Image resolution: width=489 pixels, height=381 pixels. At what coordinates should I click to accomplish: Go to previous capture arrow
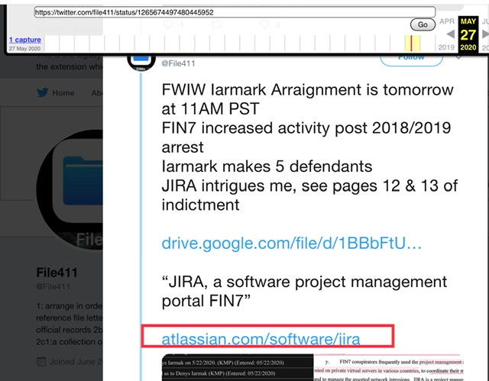[x=450, y=34]
